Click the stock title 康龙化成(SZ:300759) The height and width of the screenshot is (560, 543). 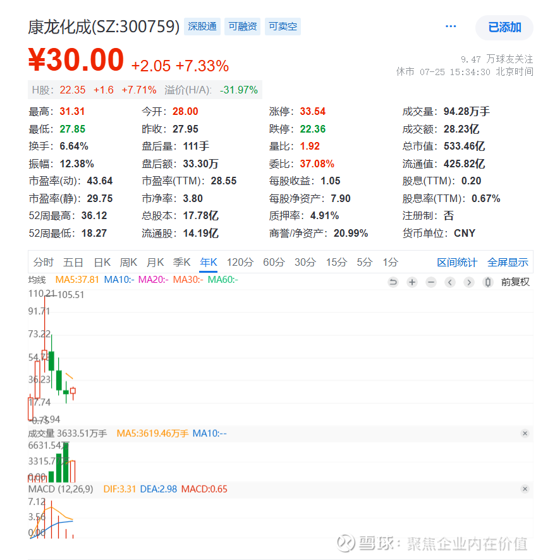(104, 27)
